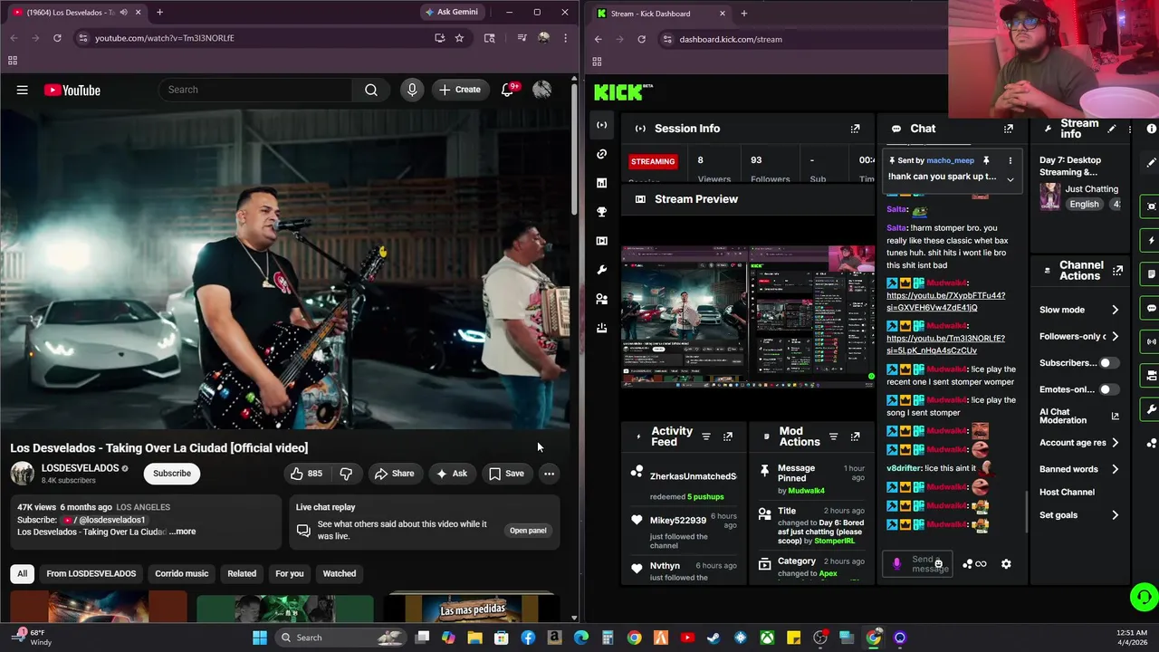Open the 7XypbFTFu44 youtu.be chat link
The height and width of the screenshot is (652, 1159).
click(945, 302)
